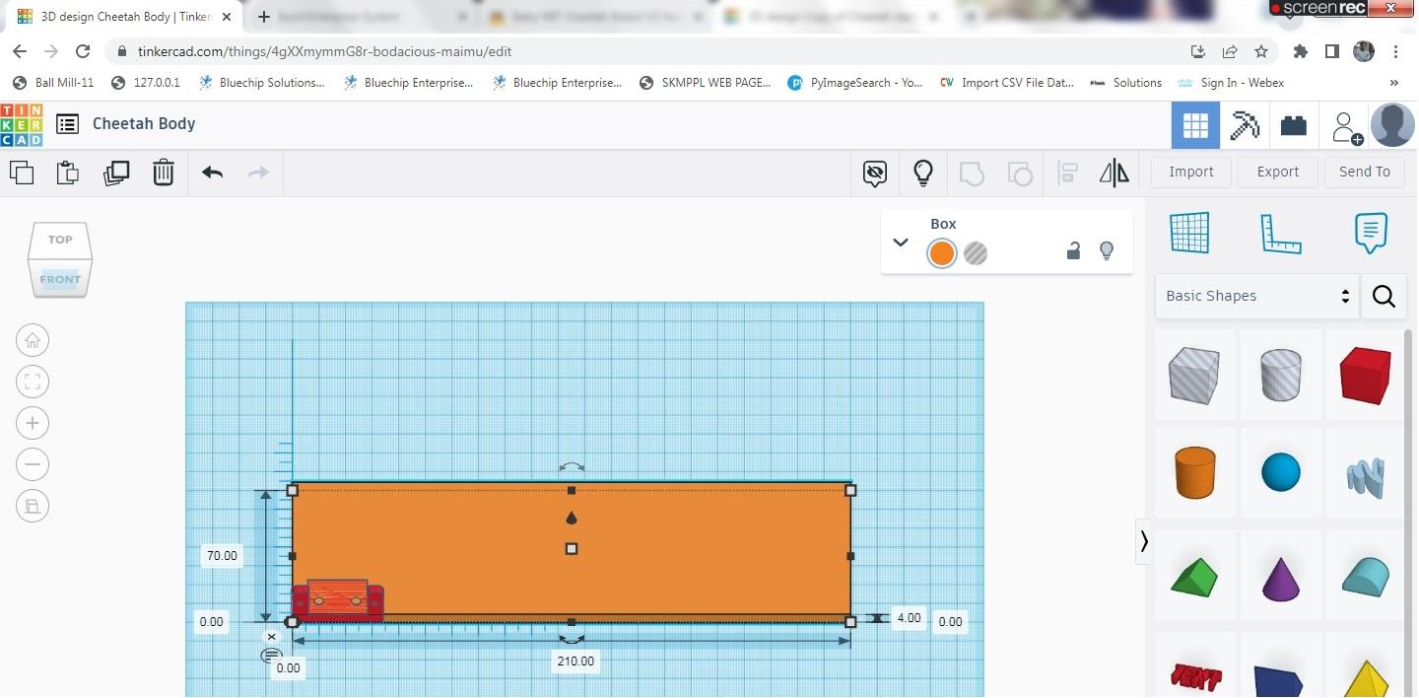Toggle the lock on the Box shape
The image size is (1419, 698).
(1073, 251)
